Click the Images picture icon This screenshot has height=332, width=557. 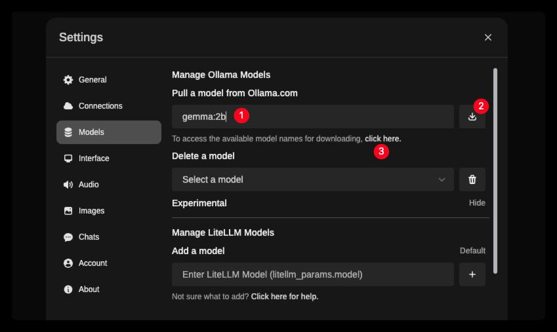(x=68, y=211)
